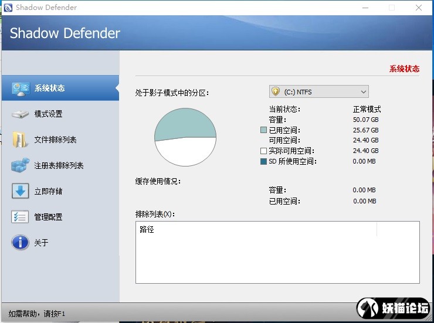The image size is (434, 323).
Task: Open the 文件排除列表 menu item
Action: click(60, 140)
